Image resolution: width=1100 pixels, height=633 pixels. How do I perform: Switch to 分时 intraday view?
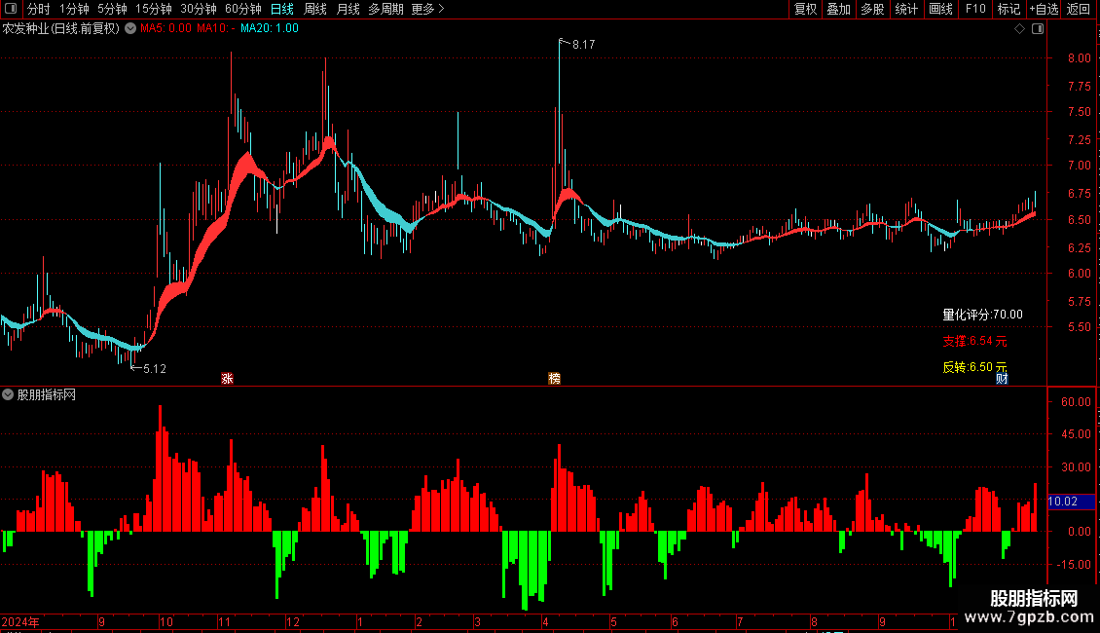pos(39,9)
